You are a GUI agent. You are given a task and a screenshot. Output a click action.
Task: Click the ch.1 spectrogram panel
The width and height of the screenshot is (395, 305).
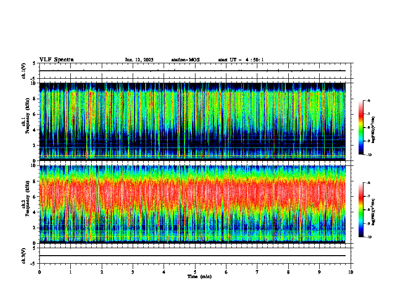click(193, 122)
